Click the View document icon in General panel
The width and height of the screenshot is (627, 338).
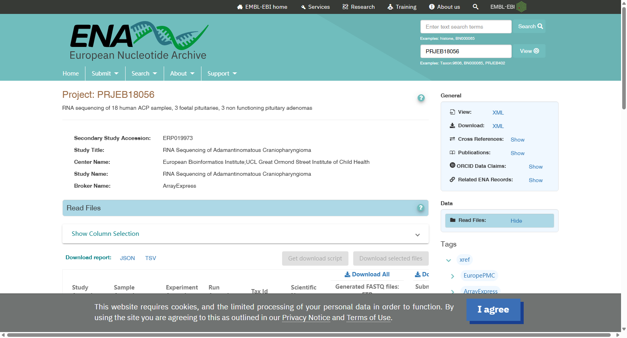click(452, 112)
